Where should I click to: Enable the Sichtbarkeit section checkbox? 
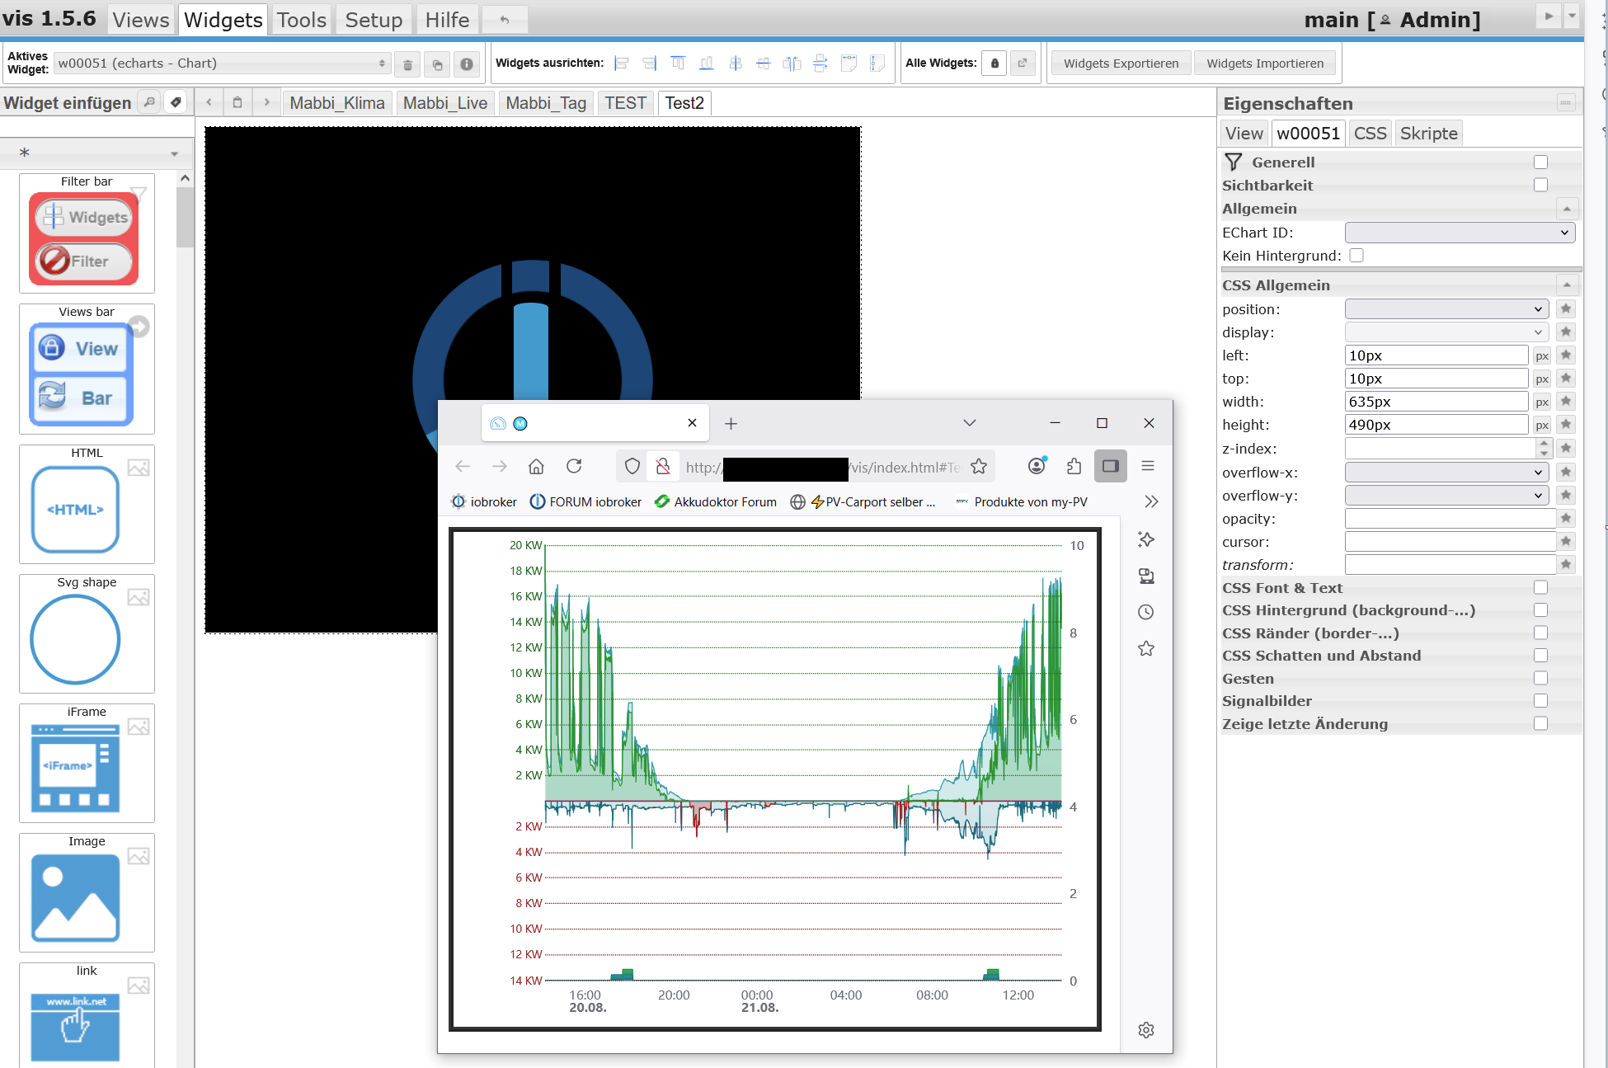[x=1540, y=186]
